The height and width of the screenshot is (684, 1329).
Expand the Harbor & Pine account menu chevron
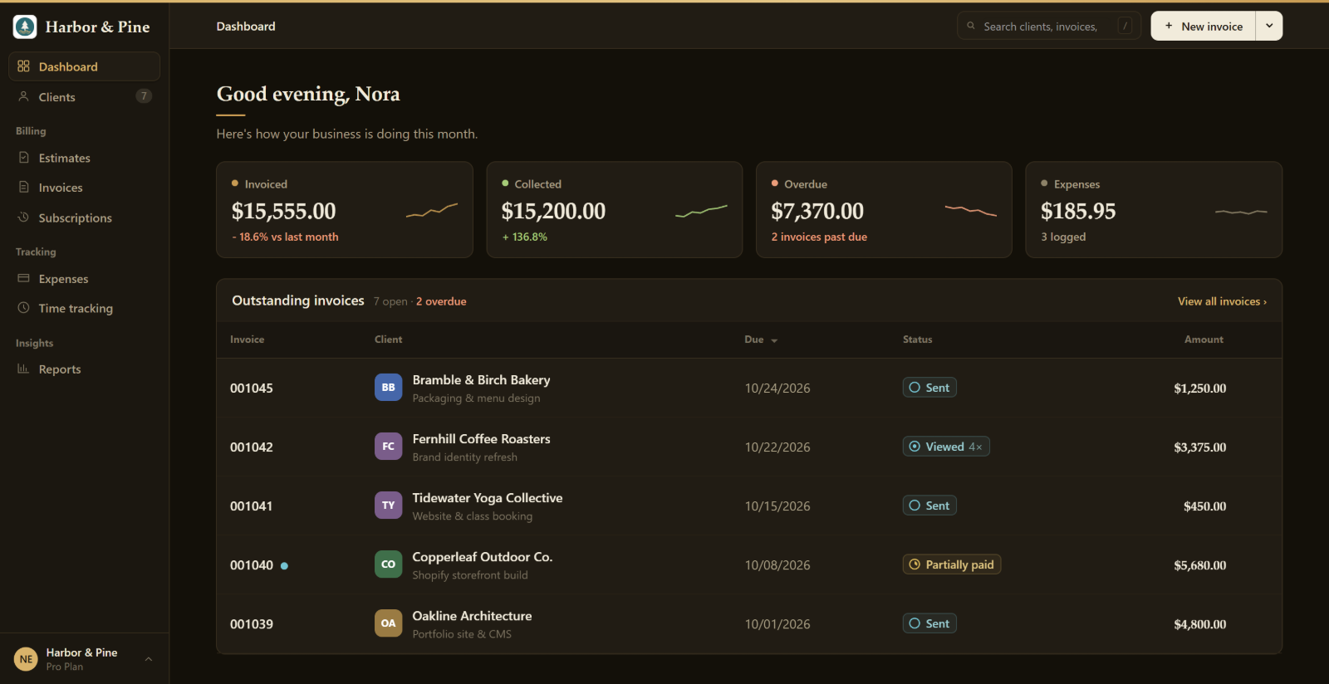click(x=149, y=659)
